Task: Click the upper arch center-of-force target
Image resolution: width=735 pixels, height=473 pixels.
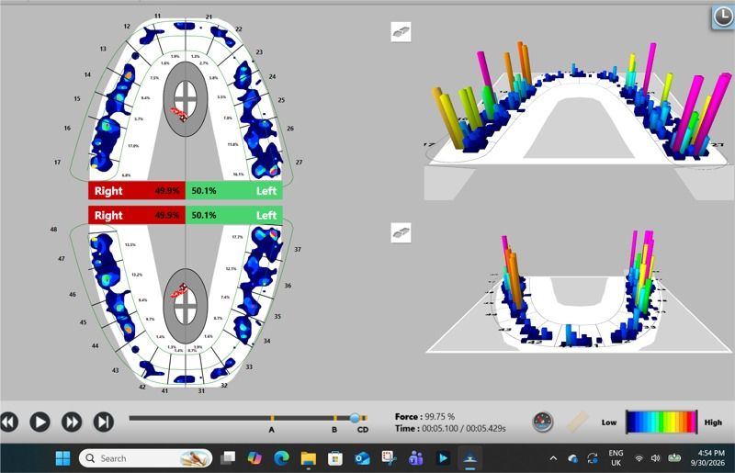Action: click(186, 99)
